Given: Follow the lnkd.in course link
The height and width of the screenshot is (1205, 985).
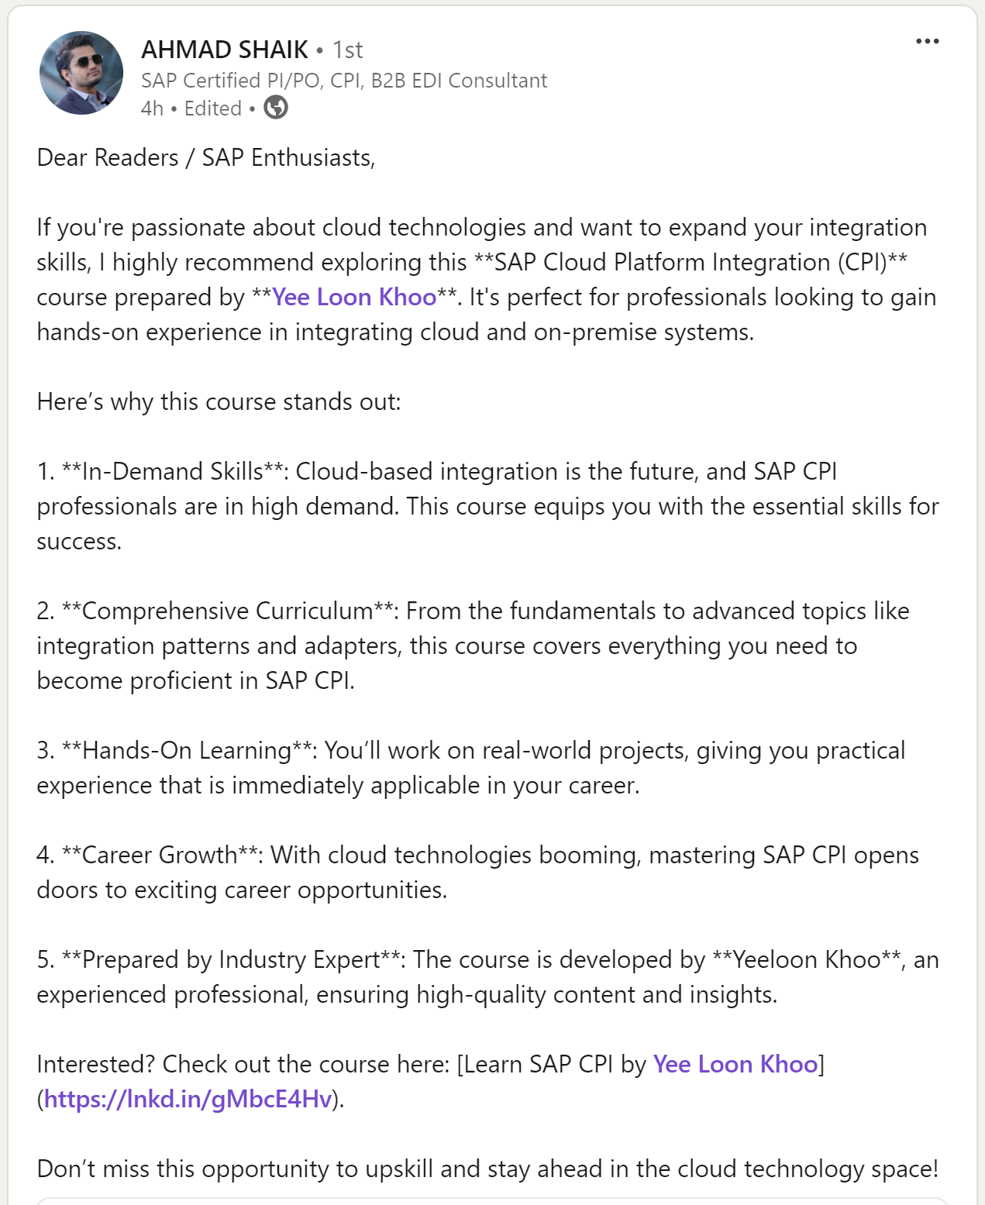Looking at the screenshot, I should pos(188,1100).
